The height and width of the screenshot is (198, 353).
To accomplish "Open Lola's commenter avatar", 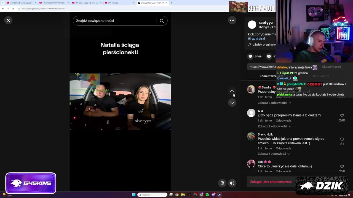I will pyautogui.click(x=251, y=164).
